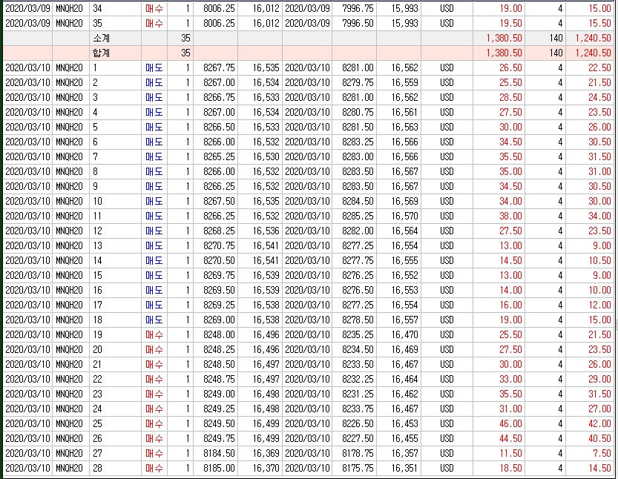Select entry price 8267.75
Image resolution: width=618 pixels, height=479 pixels.
[x=219, y=67]
